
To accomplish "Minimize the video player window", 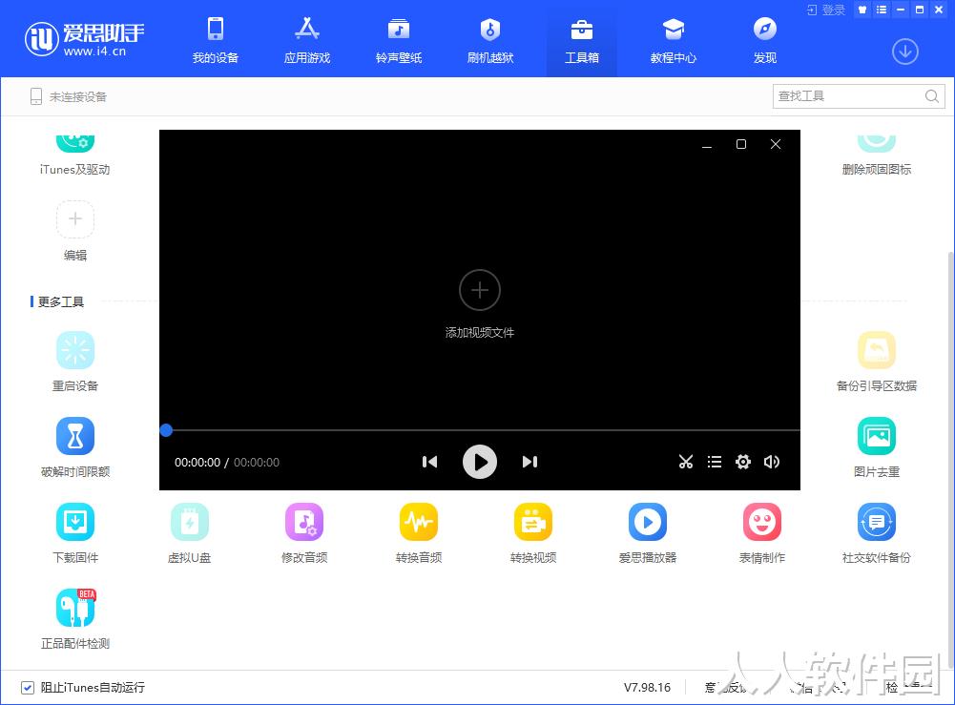I will coord(707,144).
